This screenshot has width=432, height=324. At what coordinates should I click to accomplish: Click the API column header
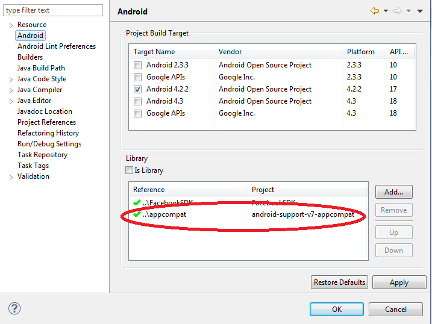pyautogui.click(x=400, y=51)
